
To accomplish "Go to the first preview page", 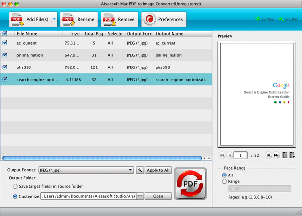I will coord(222,155).
